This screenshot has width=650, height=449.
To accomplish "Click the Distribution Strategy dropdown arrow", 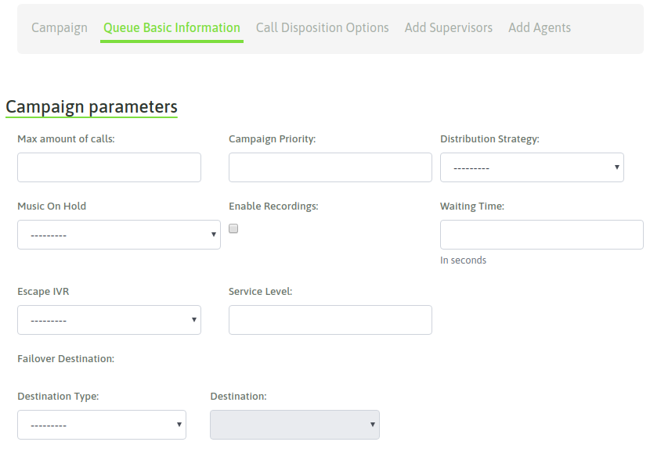I will pos(617,167).
